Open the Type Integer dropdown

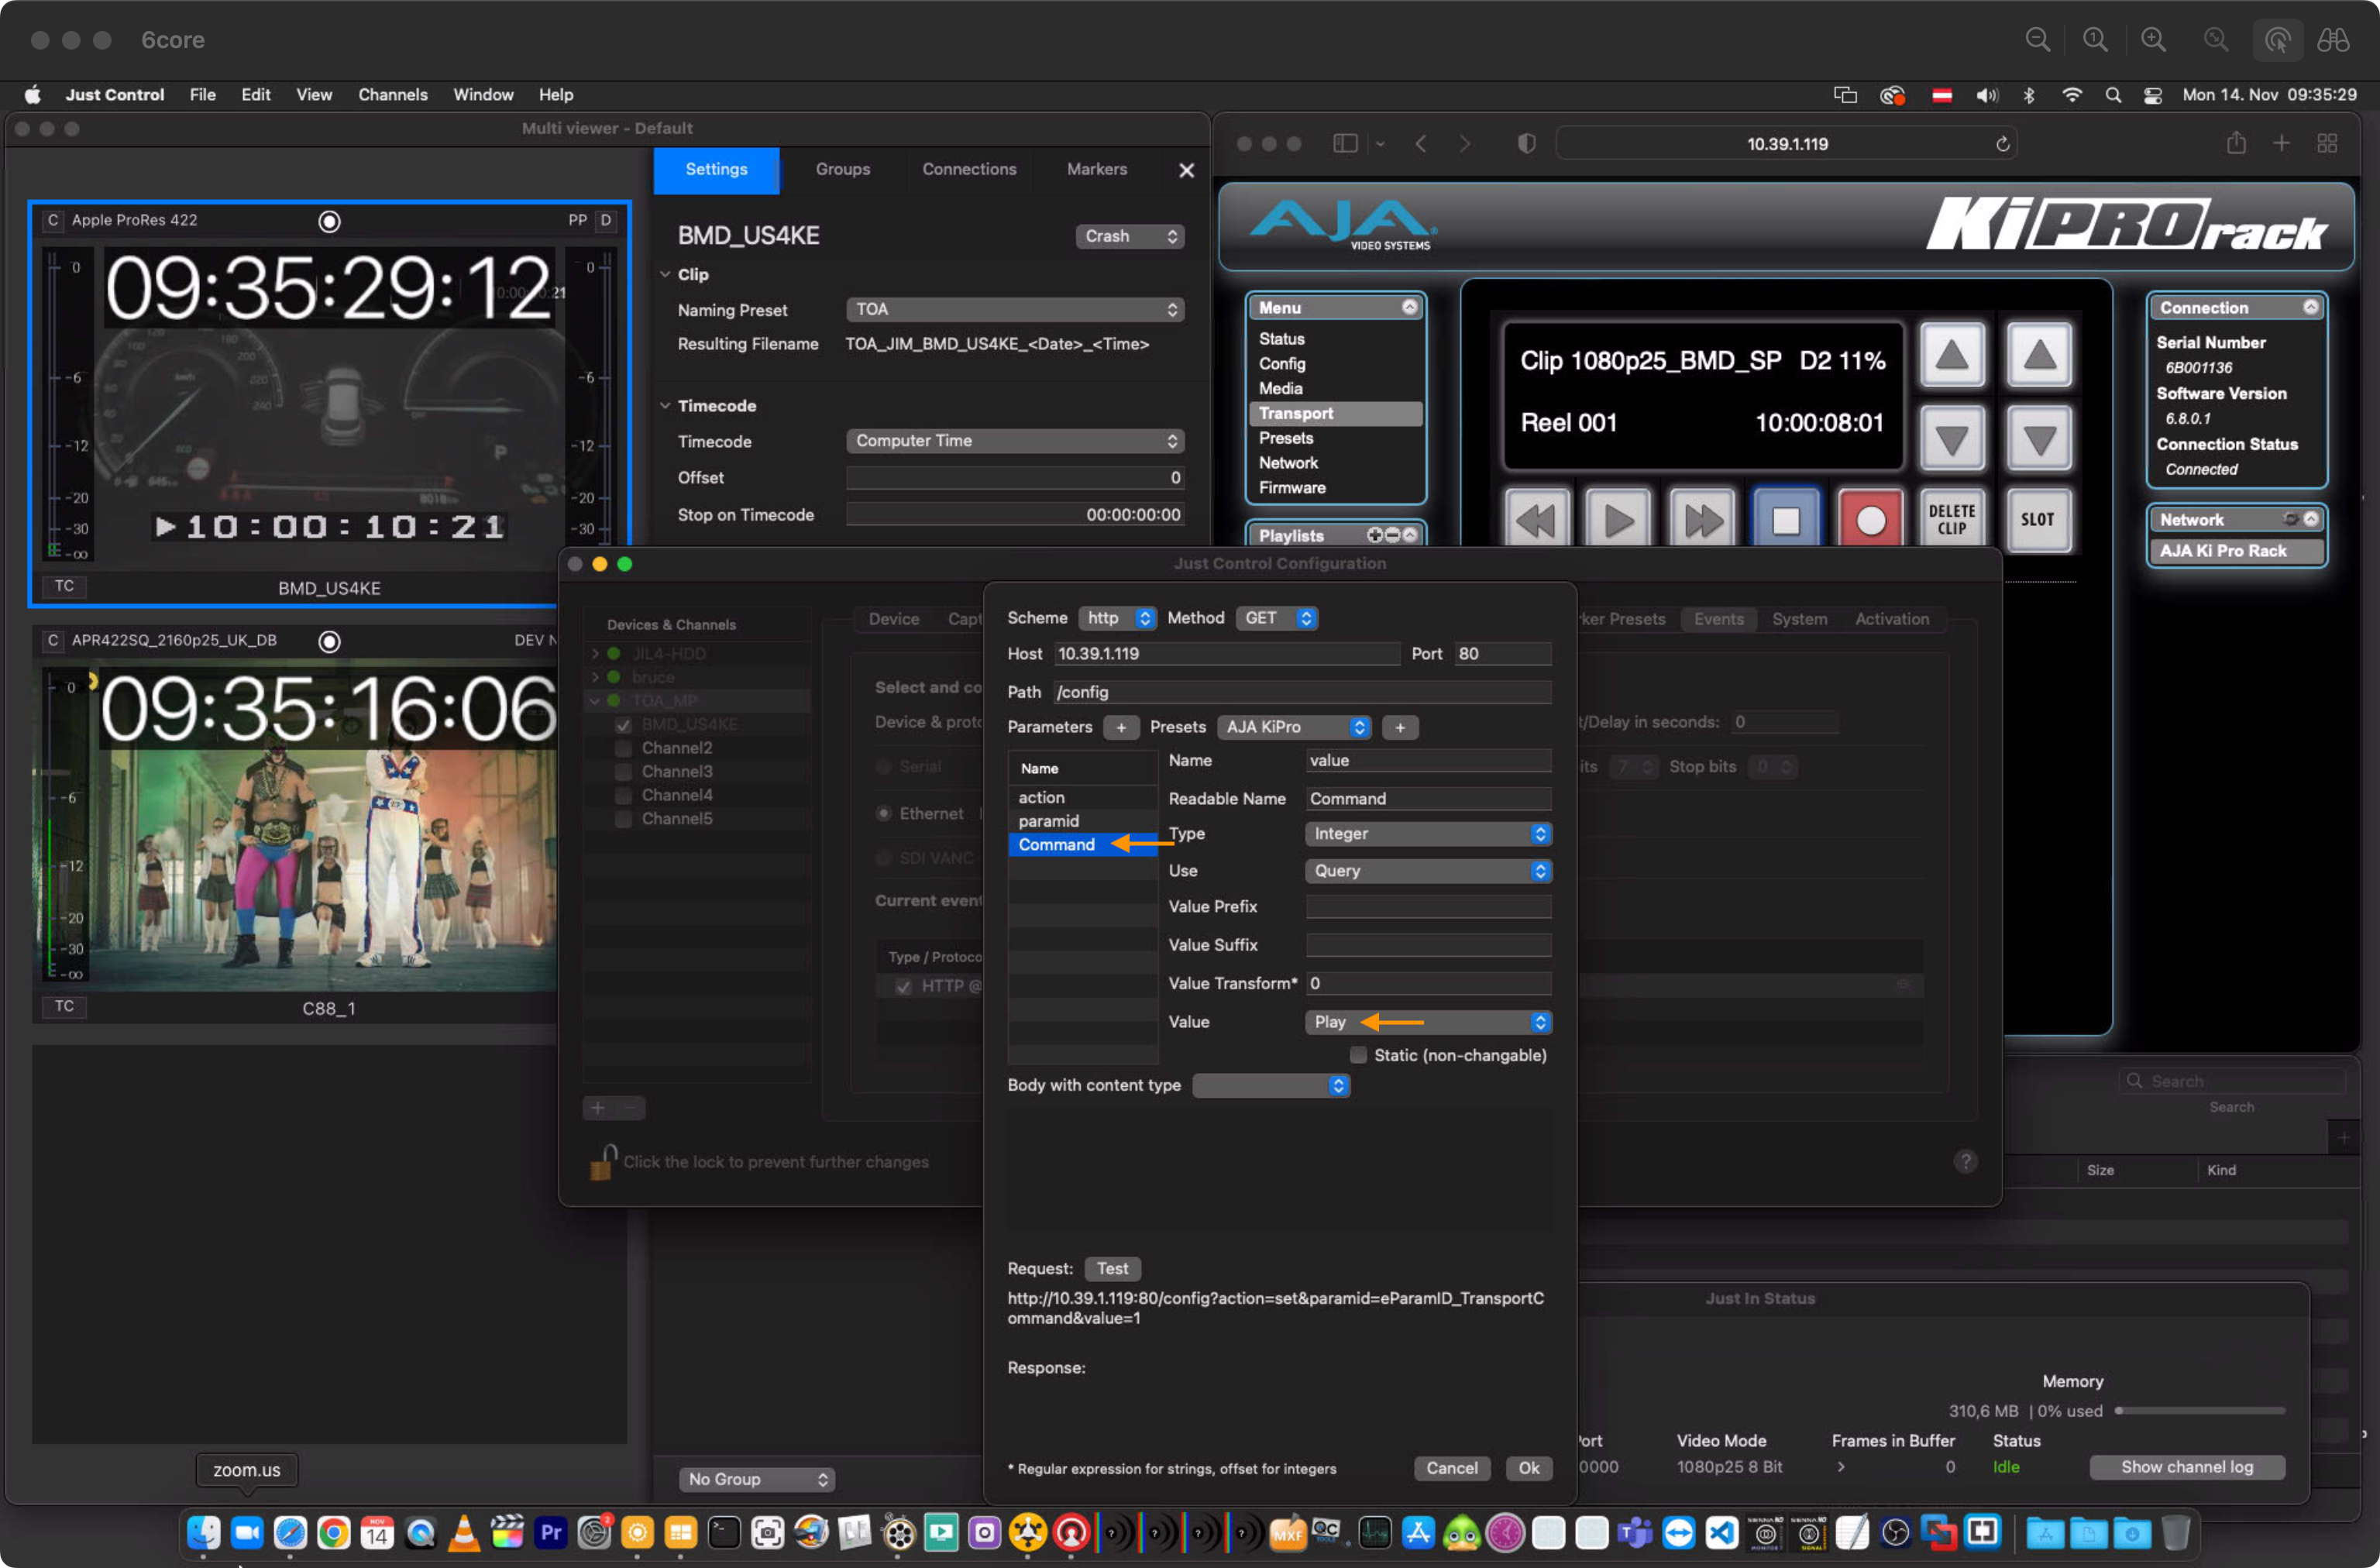click(1428, 833)
